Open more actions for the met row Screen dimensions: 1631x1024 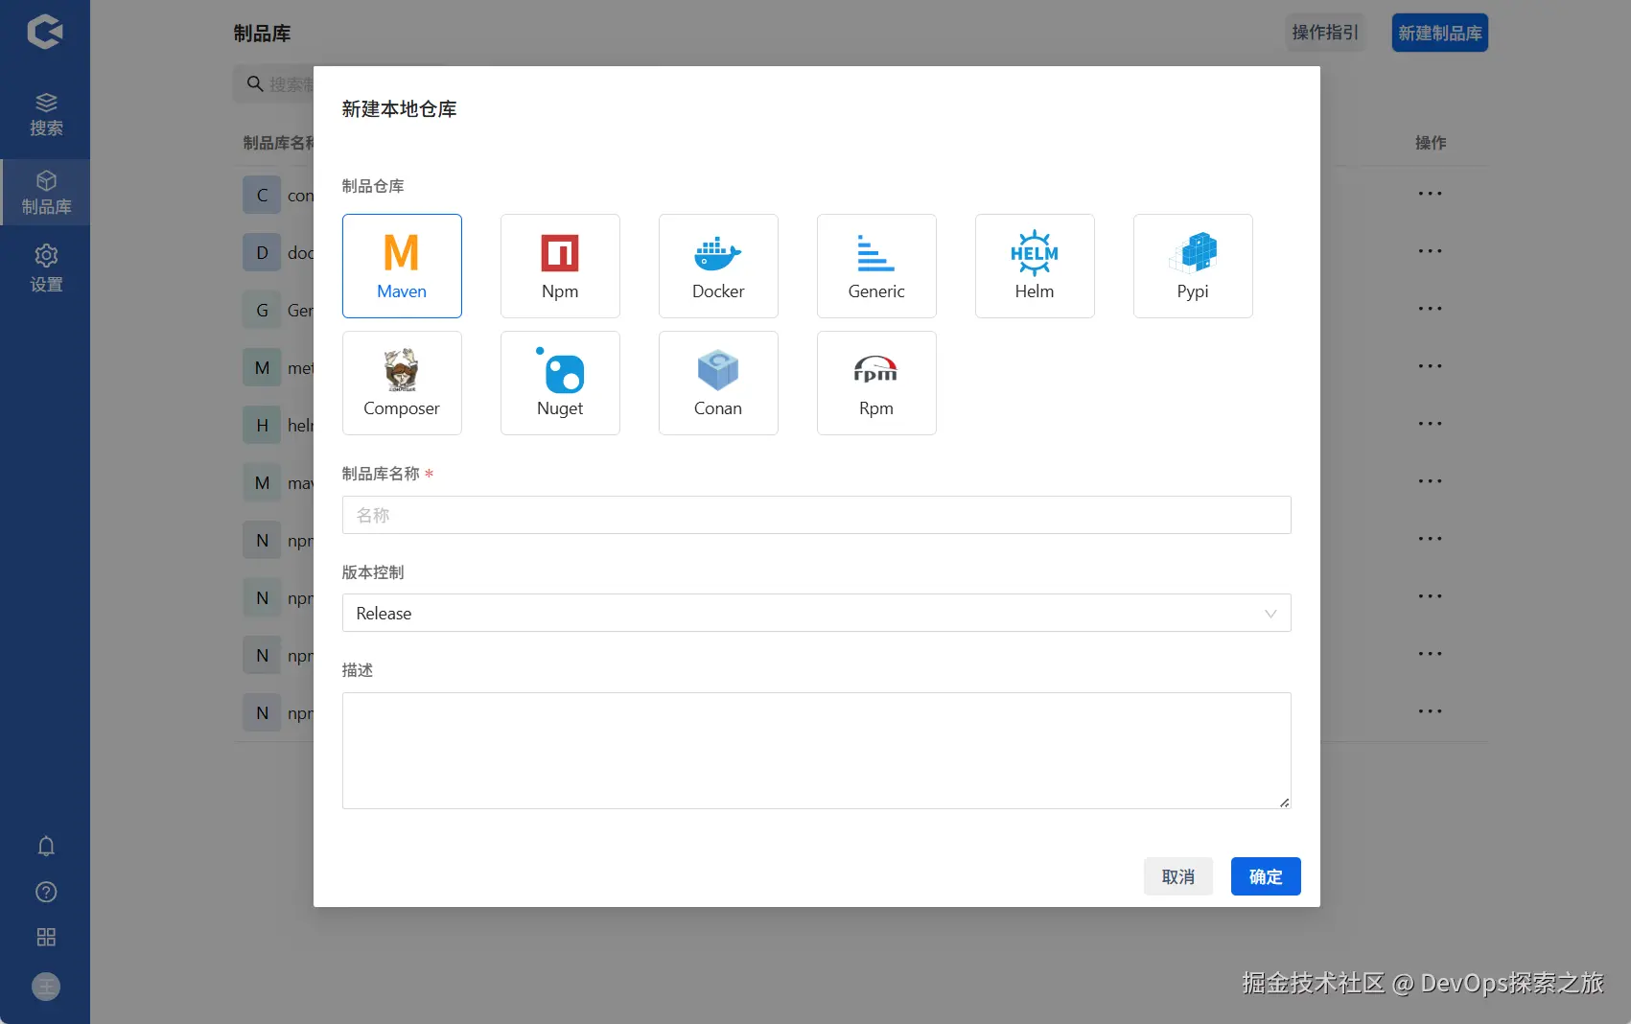(1431, 366)
